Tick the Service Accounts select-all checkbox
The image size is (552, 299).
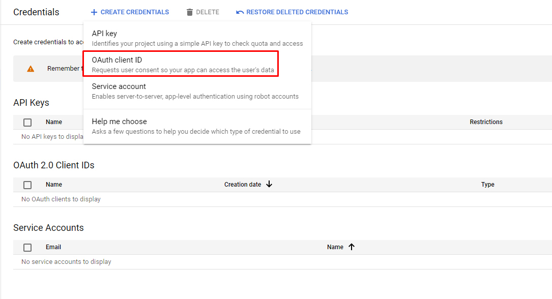point(27,248)
